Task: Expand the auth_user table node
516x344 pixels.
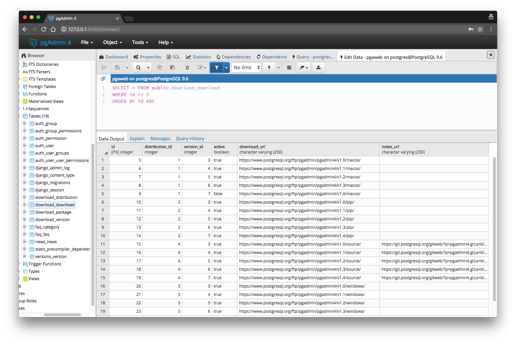Action: pyautogui.click(x=25, y=145)
